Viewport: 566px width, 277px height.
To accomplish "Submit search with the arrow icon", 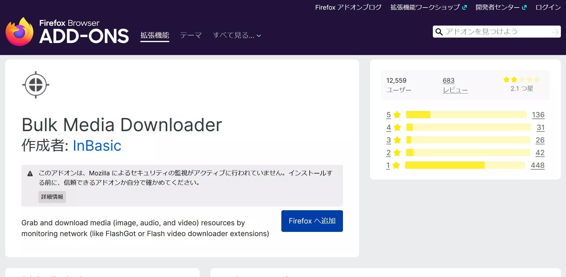I will [555, 32].
